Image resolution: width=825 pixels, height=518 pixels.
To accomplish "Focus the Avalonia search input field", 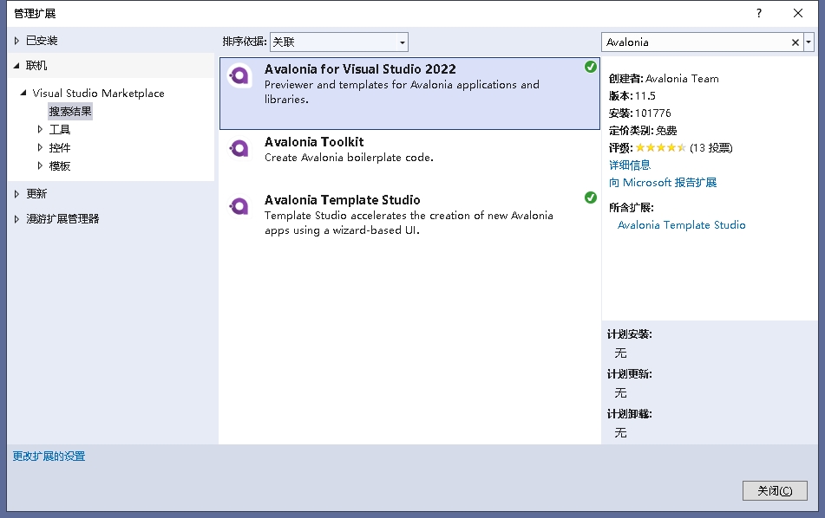I will 696,42.
